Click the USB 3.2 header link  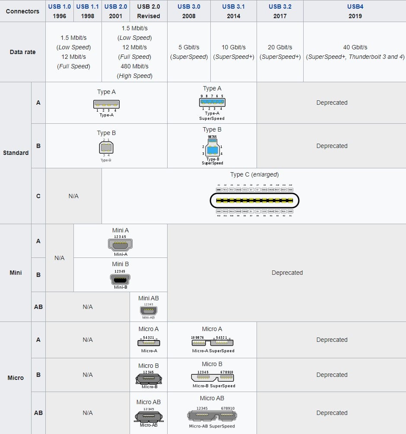click(280, 6)
